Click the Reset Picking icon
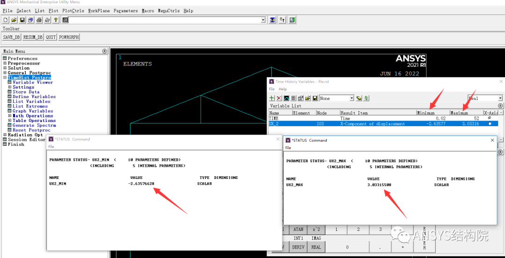The width and height of the screenshot is (505, 258). tap(282, 20)
